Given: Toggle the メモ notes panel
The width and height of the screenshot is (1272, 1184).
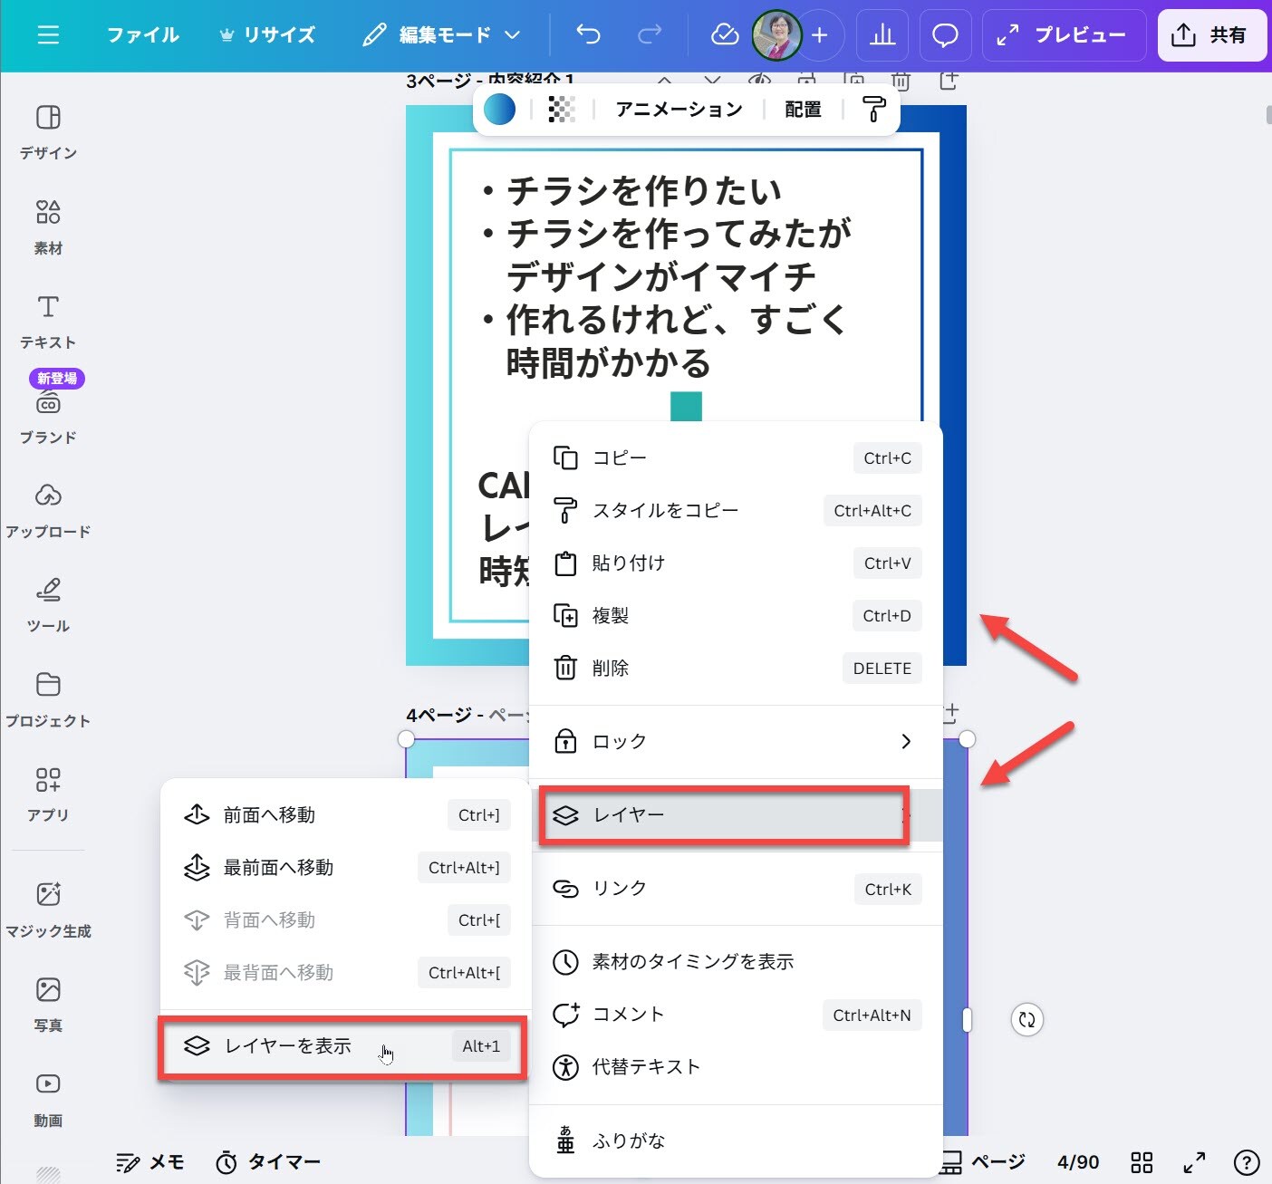Looking at the screenshot, I should coord(150,1162).
